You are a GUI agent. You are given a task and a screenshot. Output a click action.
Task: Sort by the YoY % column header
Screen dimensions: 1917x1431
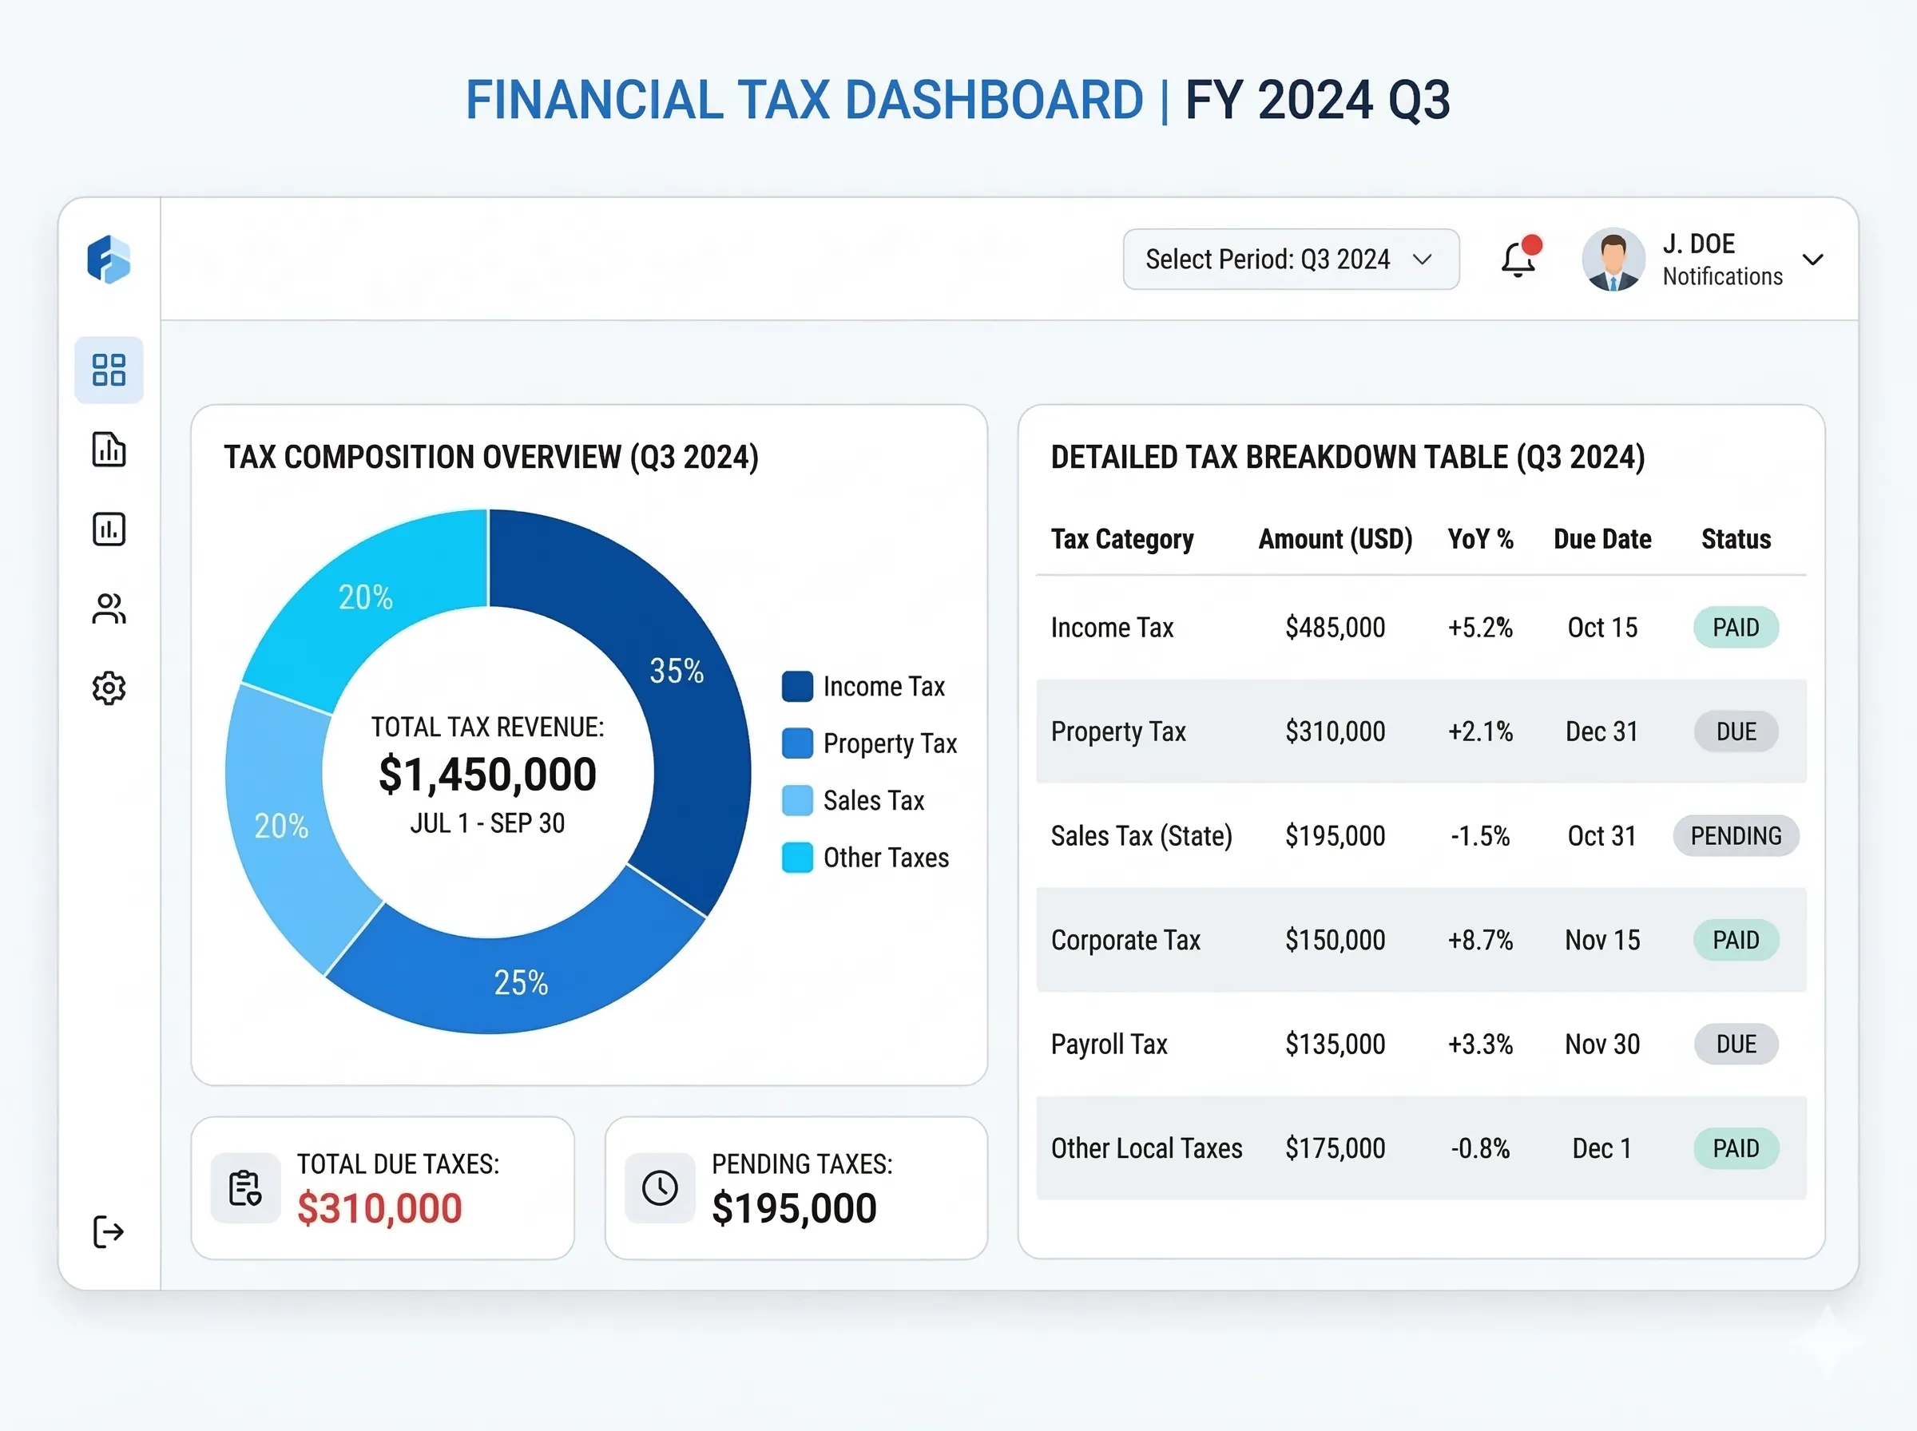tap(1480, 539)
